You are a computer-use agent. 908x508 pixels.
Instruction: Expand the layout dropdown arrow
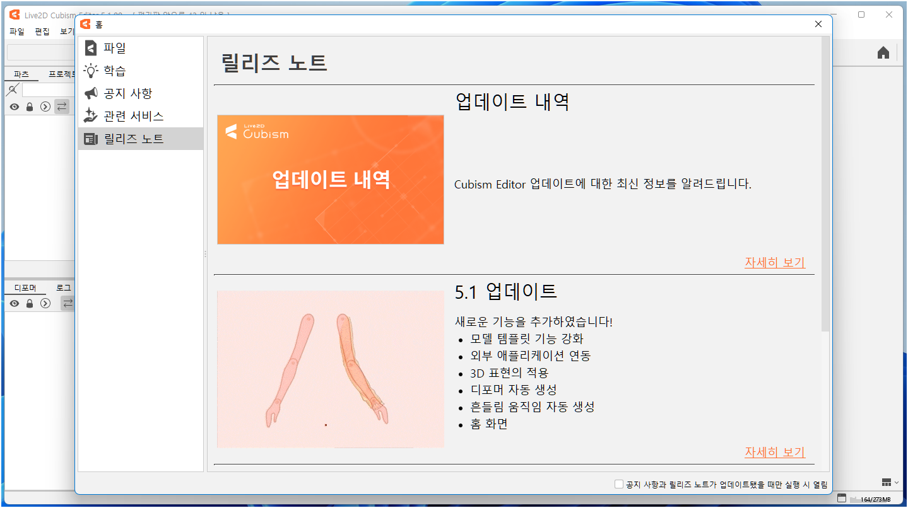897,482
